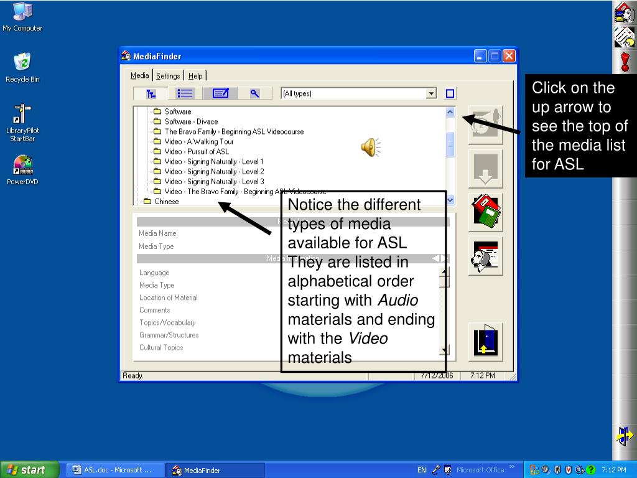Click the Cultural Topics label
The height and width of the screenshot is (478, 637).
(x=161, y=347)
